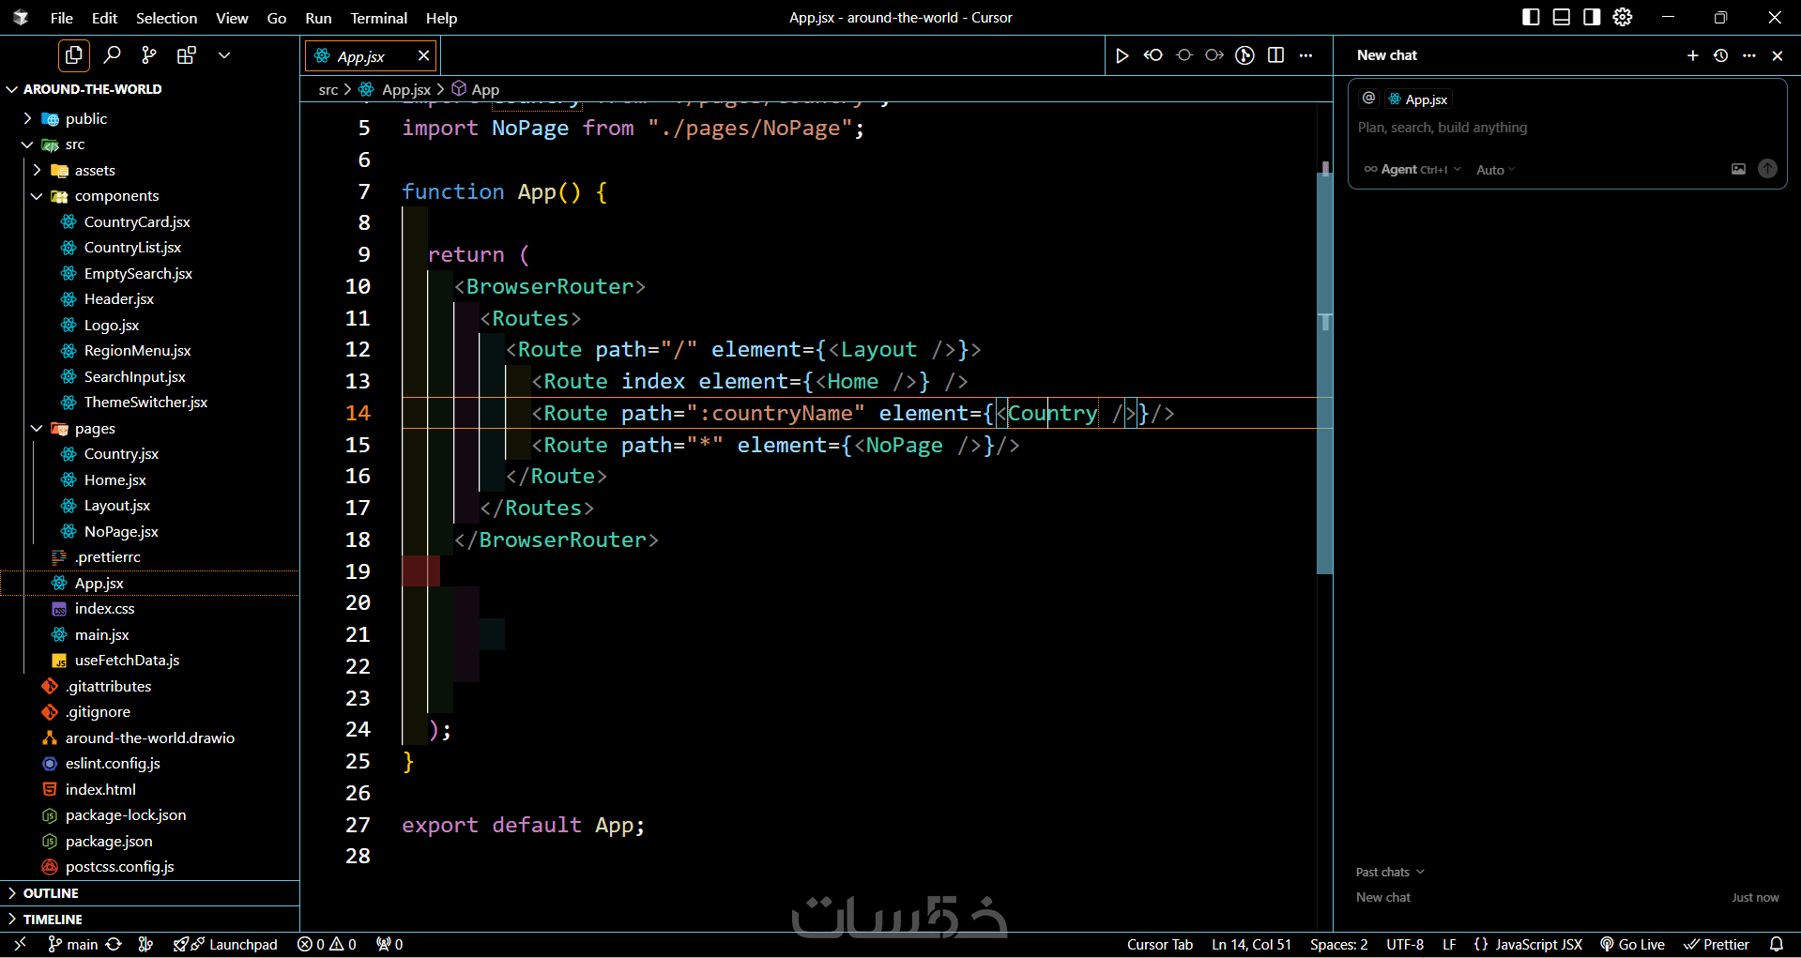Screen dimensions: 1801x958
Task: Click the go back revision icon
Action: [x=1153, y=55]
